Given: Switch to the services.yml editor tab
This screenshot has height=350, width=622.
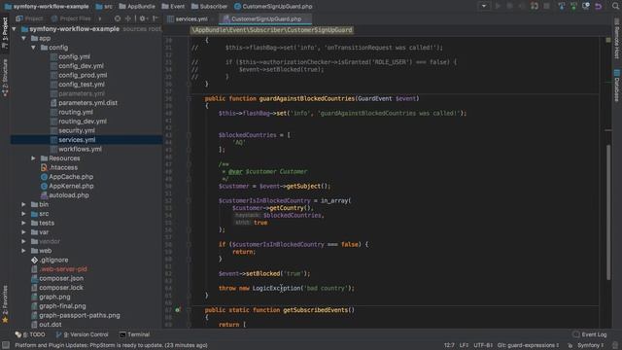Looking at the screenshot, I should pyautogui.click(x=188, y=18).
